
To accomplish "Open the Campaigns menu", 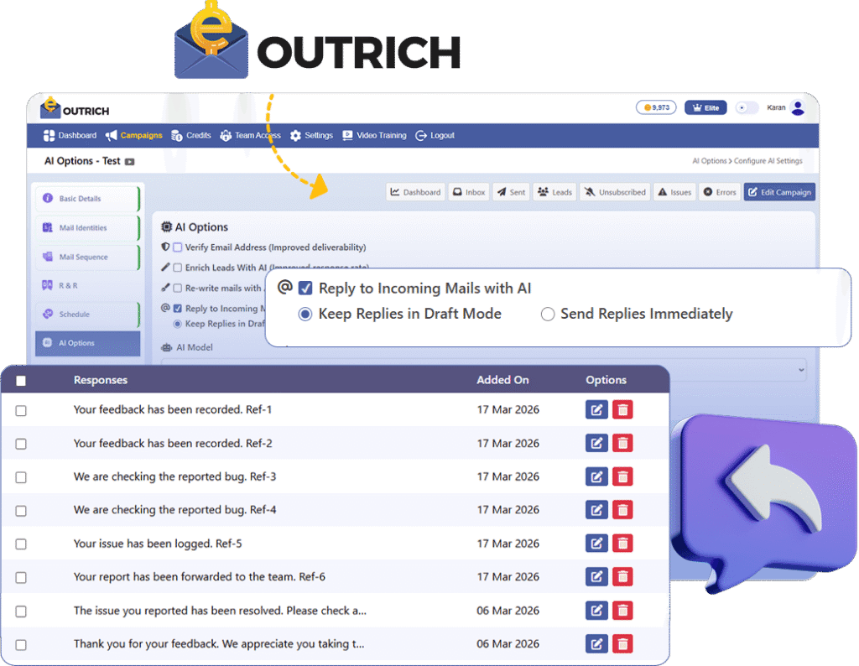I will (x=134, y=136).
